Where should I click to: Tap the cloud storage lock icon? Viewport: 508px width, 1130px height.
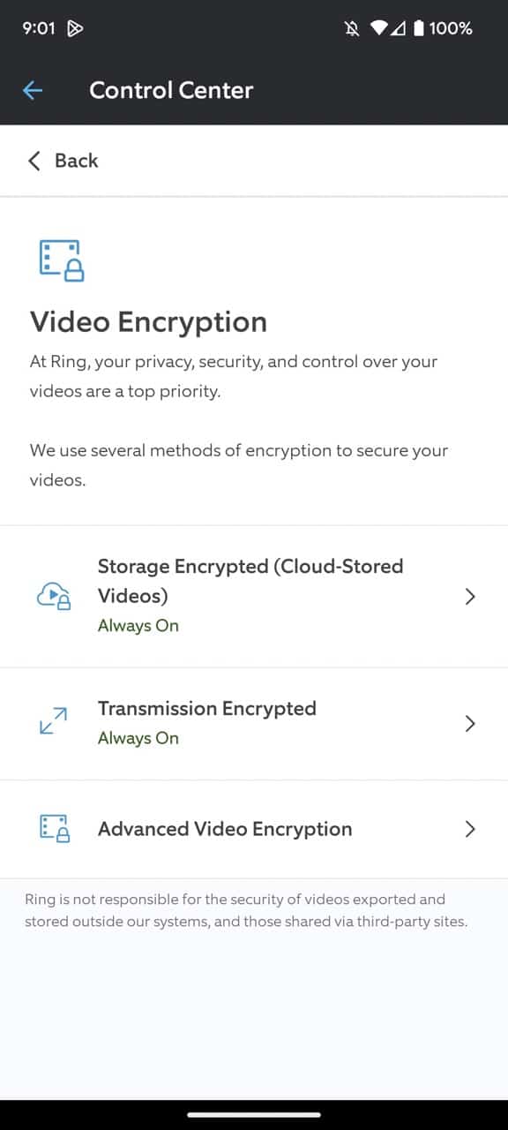click(x=54, y=597)
